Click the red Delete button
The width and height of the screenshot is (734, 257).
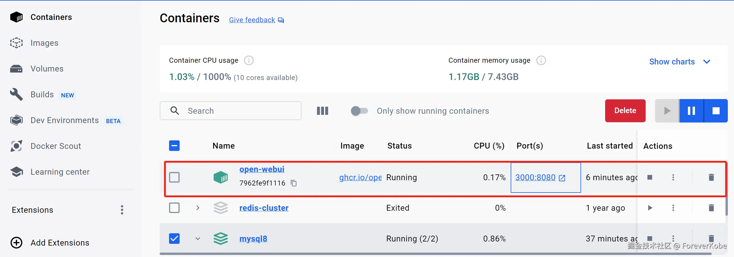(625, 111)
